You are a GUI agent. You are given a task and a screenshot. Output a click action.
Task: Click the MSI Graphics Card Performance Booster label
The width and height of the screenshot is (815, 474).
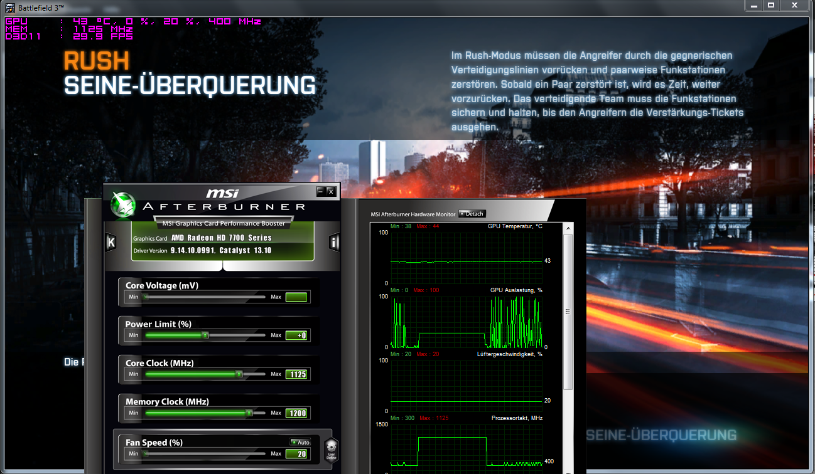(224, 223)
